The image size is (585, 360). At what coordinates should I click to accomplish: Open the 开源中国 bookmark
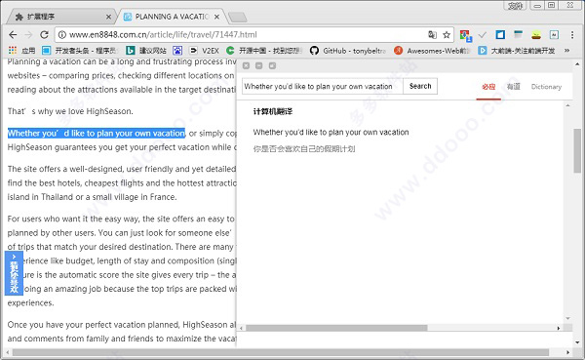point(264,50)
